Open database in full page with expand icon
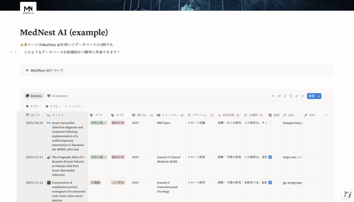This screenshot has width=354, height=202. (x=297, y=96)
